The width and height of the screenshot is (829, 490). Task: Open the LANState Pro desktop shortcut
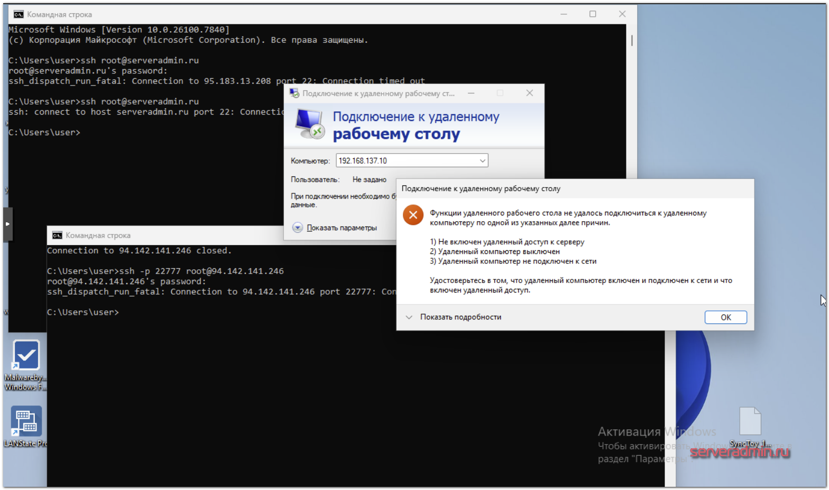[25, 421]
